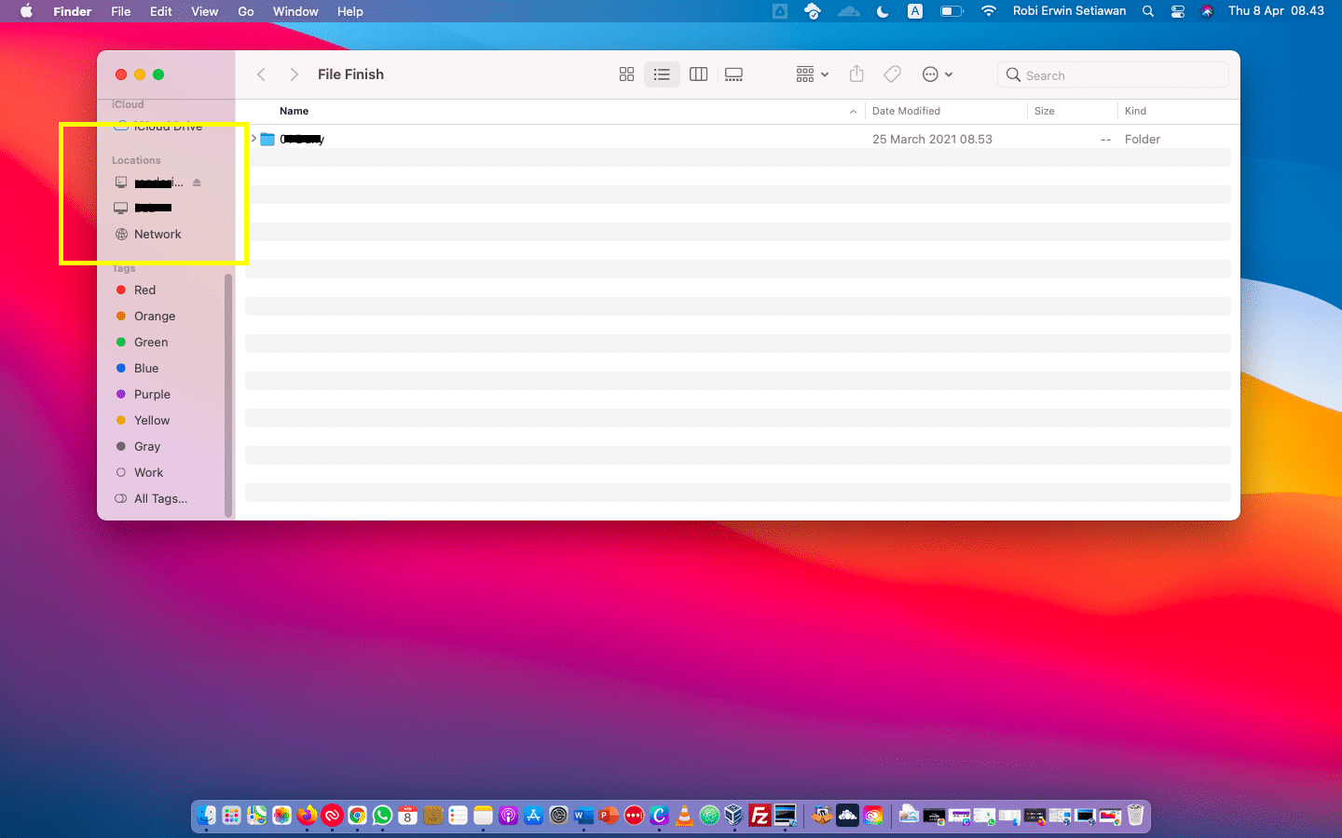1342x838 pixels.
Task: Open the battery status menu
Action: 952,11
